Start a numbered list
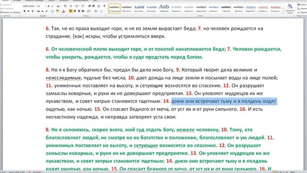This screenshot has width=307, height=173. pos(77,6)
